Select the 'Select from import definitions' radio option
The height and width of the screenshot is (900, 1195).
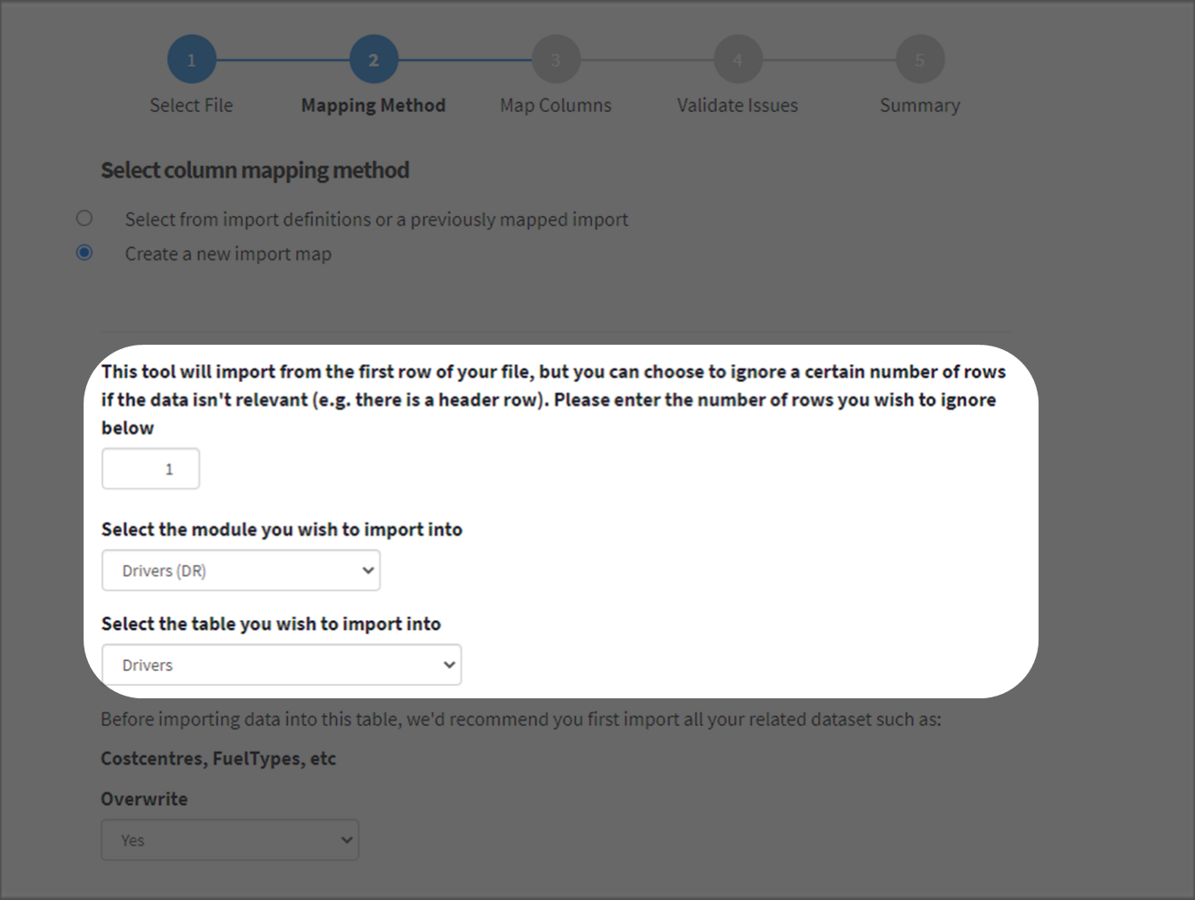(84, 219)
